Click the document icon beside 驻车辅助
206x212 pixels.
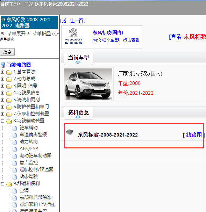15,128
